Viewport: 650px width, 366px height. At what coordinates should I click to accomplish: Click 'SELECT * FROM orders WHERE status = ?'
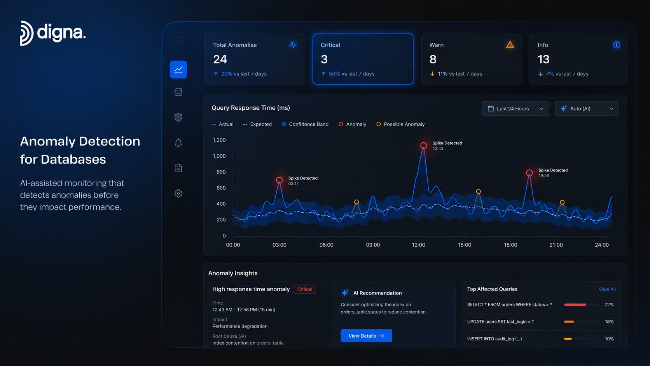click(510, 305)
